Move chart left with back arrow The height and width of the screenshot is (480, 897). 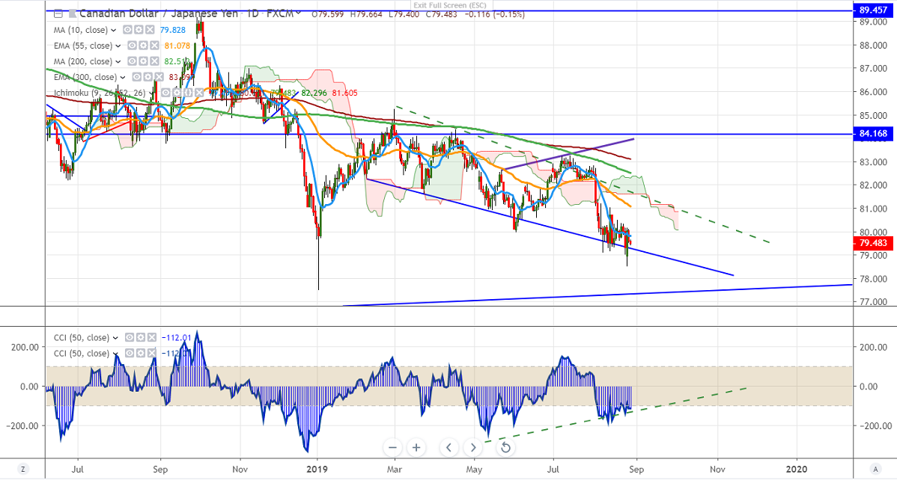click(449, 447)
